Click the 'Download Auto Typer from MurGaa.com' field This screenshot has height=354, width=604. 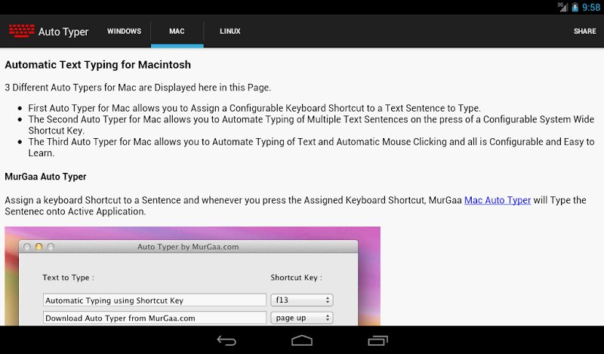pyautogui.click(x=155, y=318)
